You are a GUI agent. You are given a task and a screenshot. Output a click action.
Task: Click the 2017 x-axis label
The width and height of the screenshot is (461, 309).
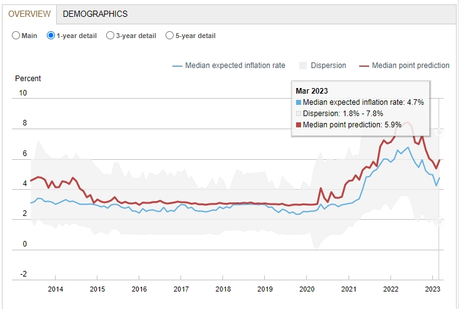(x=181, y=289)
